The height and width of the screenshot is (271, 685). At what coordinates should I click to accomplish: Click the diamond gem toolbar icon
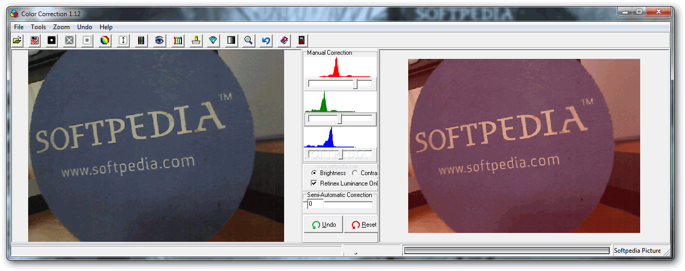[213, 40]
